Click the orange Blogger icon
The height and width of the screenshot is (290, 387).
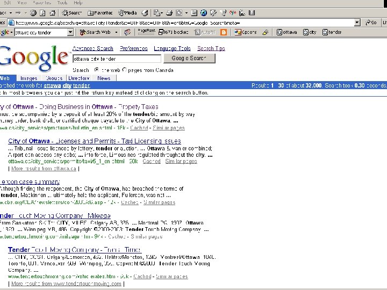coord(224,32)
